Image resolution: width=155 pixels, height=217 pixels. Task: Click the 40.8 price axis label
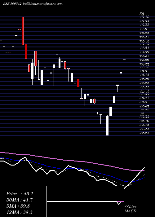pos(143,71)
